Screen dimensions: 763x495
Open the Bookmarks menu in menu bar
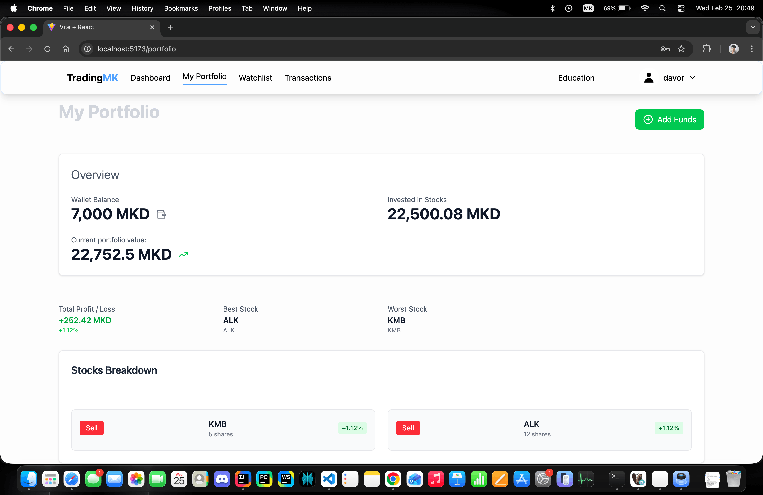[180, 8]
